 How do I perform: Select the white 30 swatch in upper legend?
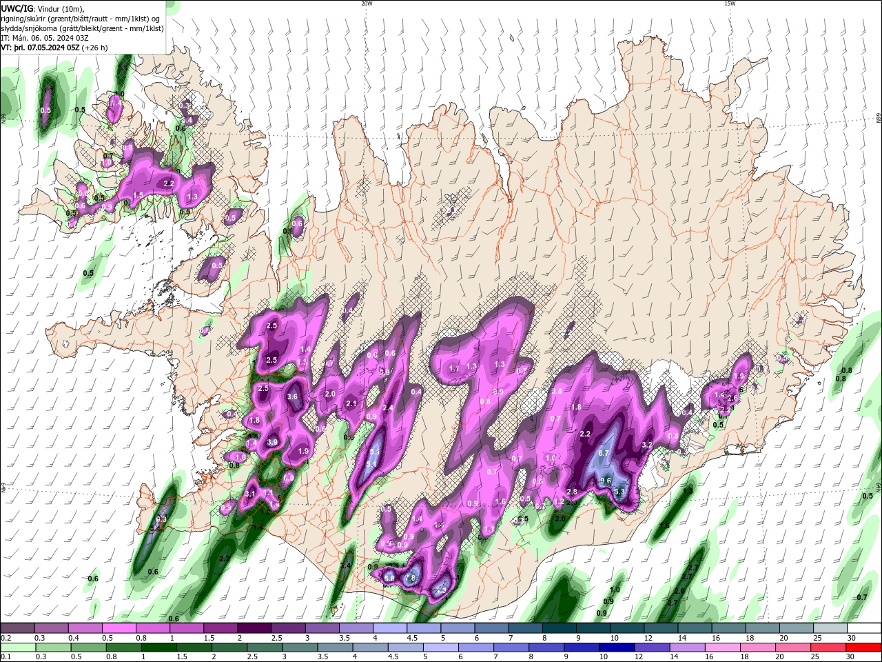coord(865,628)
